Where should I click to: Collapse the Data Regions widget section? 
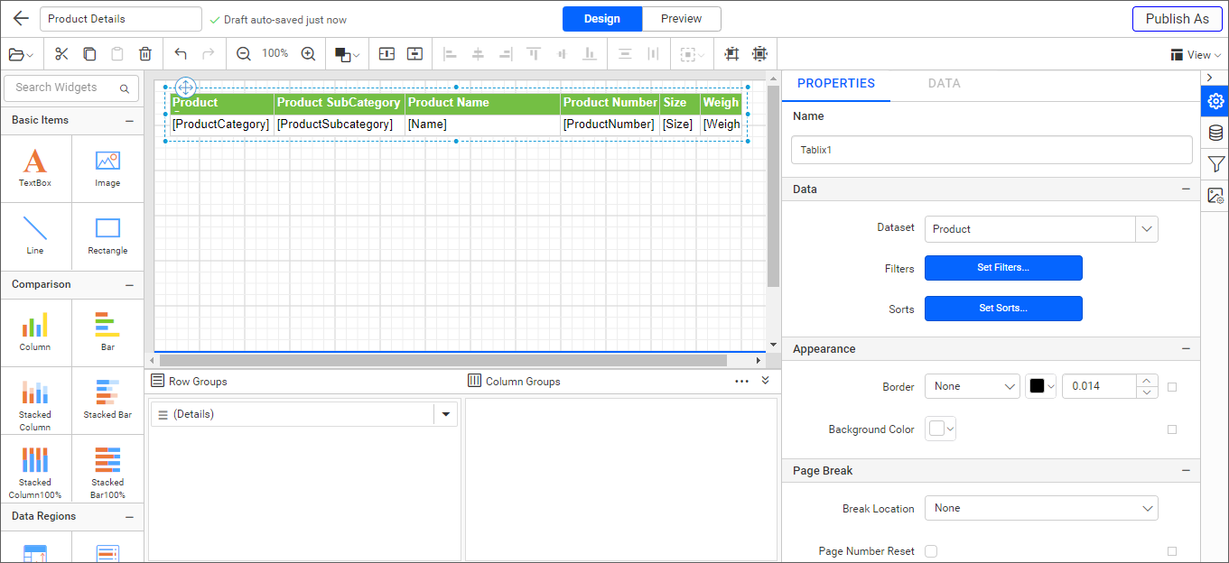coord(129,517)
